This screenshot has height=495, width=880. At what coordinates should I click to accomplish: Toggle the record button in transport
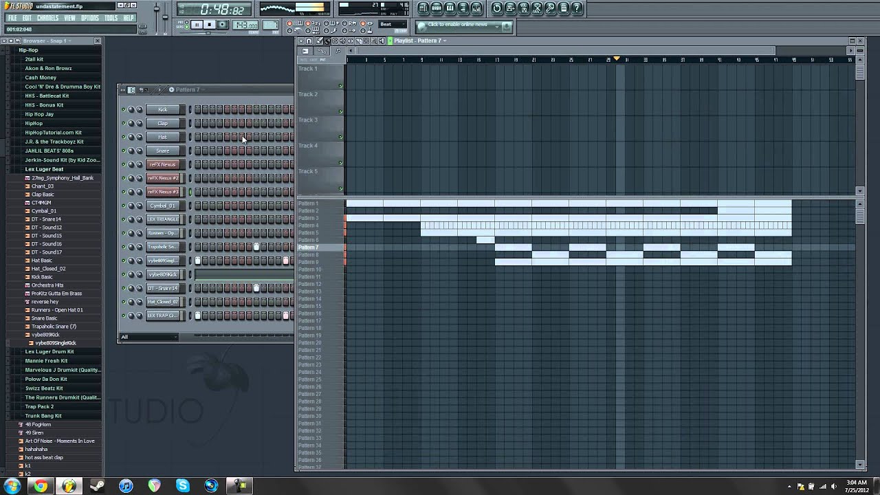click(223, 25)
